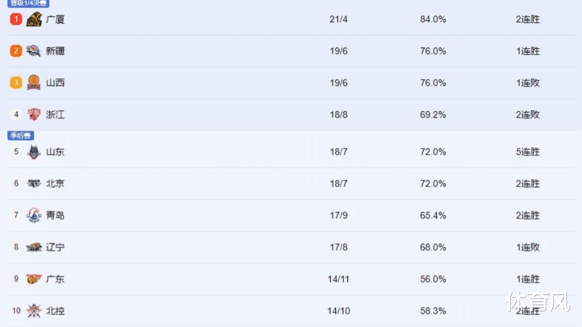Click the 广东 team logo icon
The image size is (582, 327).
(x=34, y=279)
